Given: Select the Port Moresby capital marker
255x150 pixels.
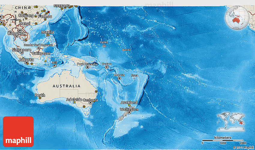Looking at the screenshot, I should 88,67.
